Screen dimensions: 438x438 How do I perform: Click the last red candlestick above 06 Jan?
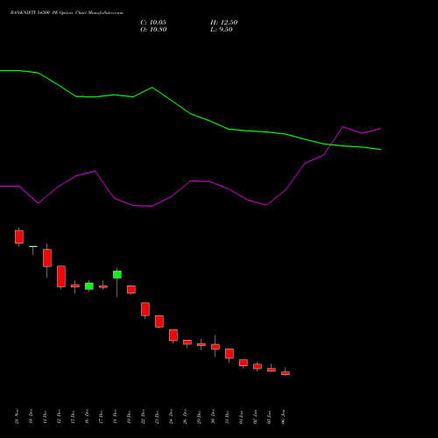(x=286, y=373)
